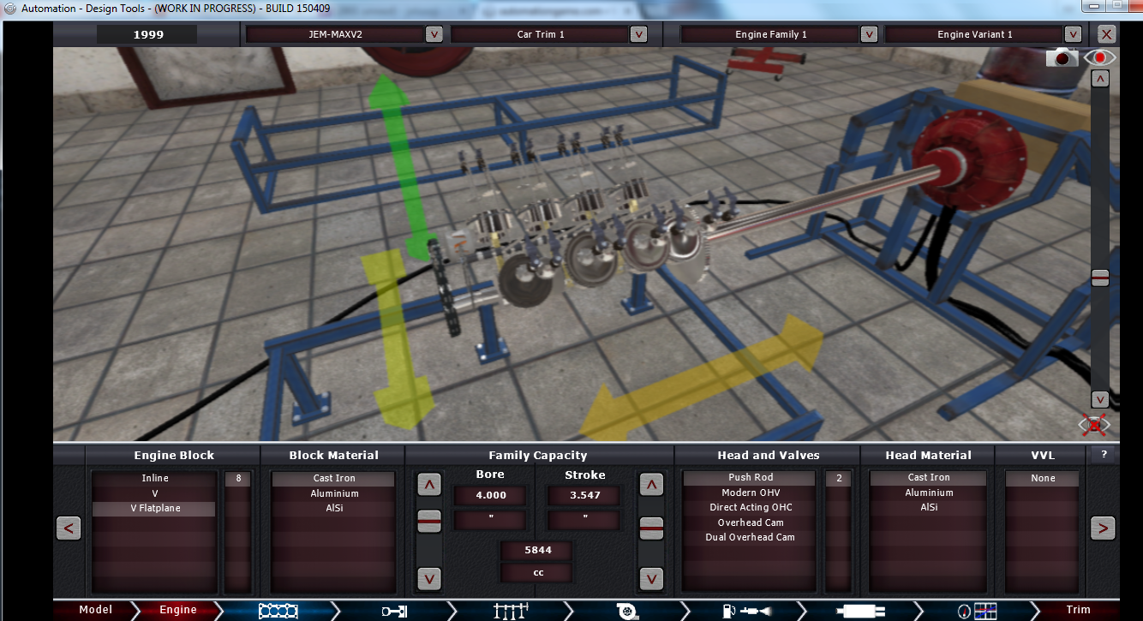
Task: Click the stroke slider handle
Action: 652,528
